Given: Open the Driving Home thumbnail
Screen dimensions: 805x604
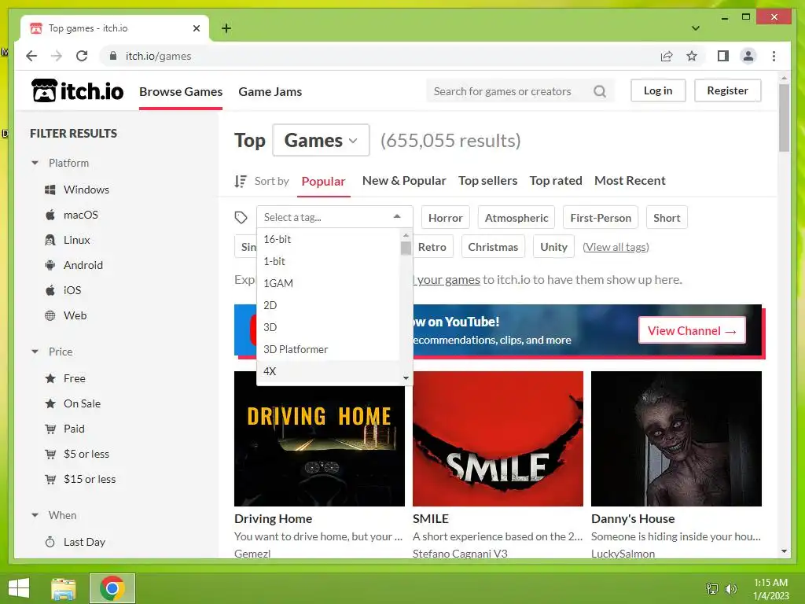Looking at the screenshot, I should (319, 439).
